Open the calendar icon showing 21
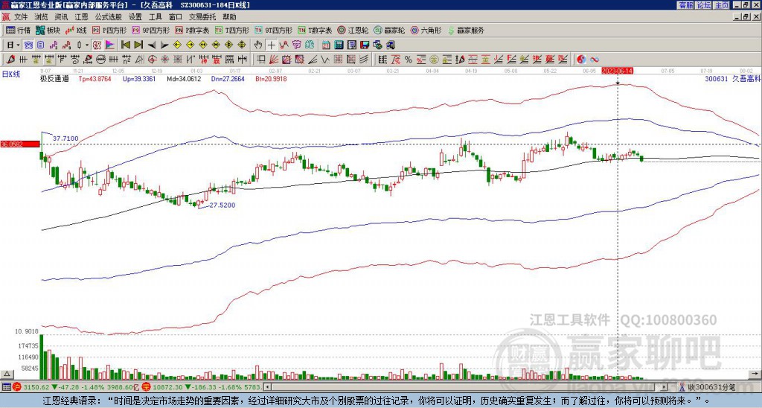Viewport: 762px width, 408px height. [326, 45]
